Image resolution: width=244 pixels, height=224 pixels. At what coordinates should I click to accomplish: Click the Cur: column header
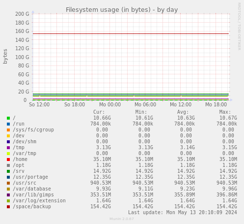click(99, 112)
